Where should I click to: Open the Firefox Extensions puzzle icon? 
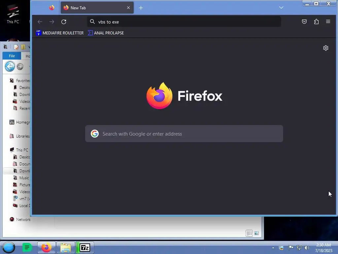pyautogui.click(x=316, y=21)
